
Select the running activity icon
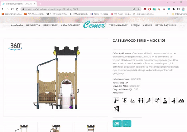click(x=157, y=101)
